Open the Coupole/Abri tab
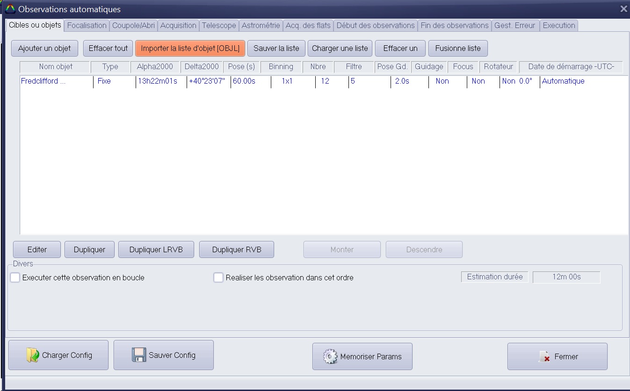630x391 pixels. point(133,26)
